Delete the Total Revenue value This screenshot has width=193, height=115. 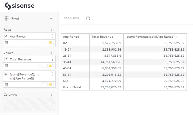[6, 66]
